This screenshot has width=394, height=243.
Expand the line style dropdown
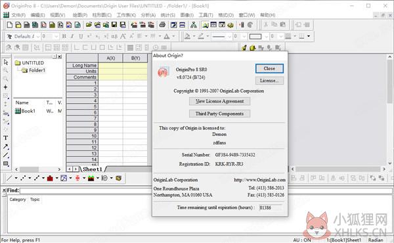229,36
